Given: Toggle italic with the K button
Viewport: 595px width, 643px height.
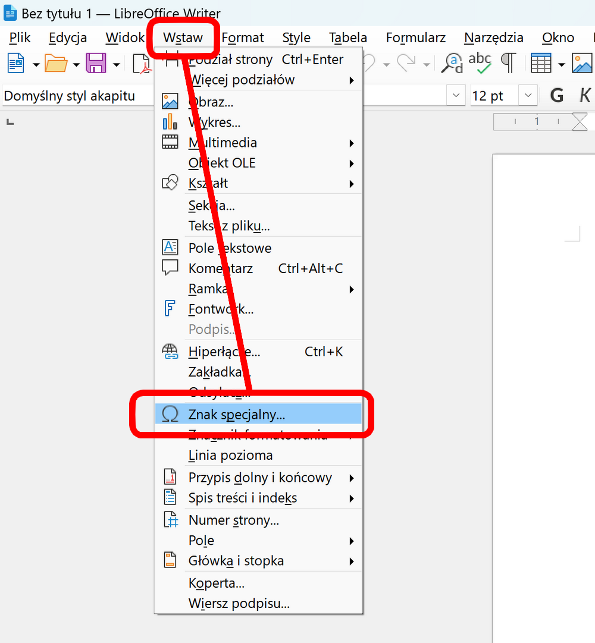Looking at the screenshot, I should tap(585, 96).
